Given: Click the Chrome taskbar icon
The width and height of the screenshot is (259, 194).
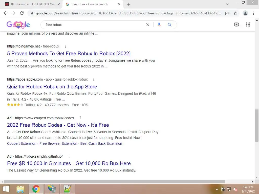Looking at the screenshot, I should (x=36, y=189).
